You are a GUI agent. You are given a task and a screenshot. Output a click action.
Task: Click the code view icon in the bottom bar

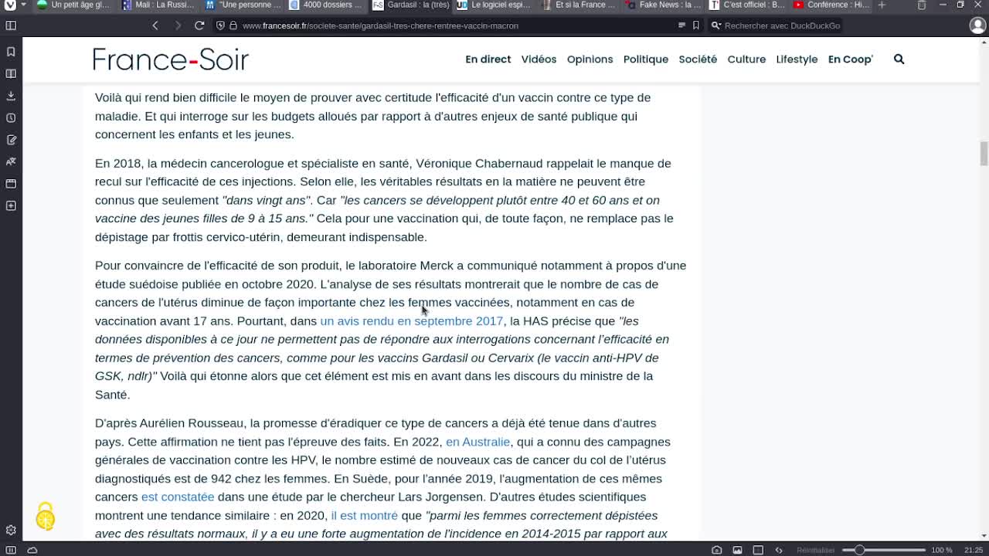point(780,550)
